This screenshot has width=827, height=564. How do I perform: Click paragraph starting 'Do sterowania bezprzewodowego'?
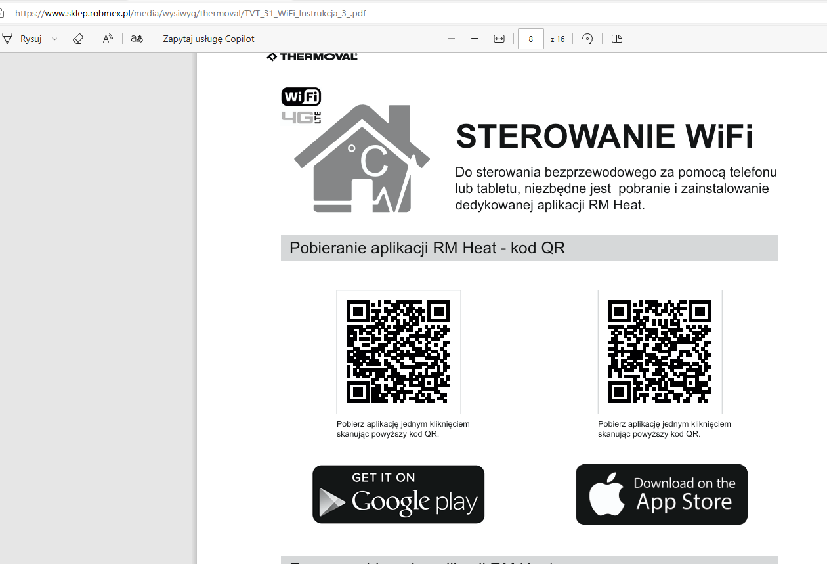(616, 188)
